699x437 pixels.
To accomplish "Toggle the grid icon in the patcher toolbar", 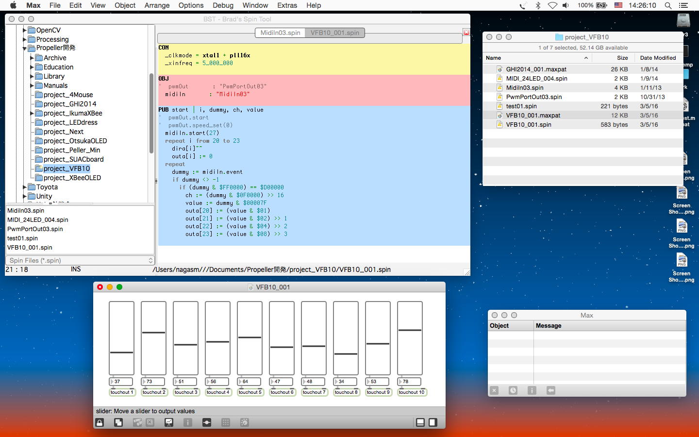I will tap(226, 422).
